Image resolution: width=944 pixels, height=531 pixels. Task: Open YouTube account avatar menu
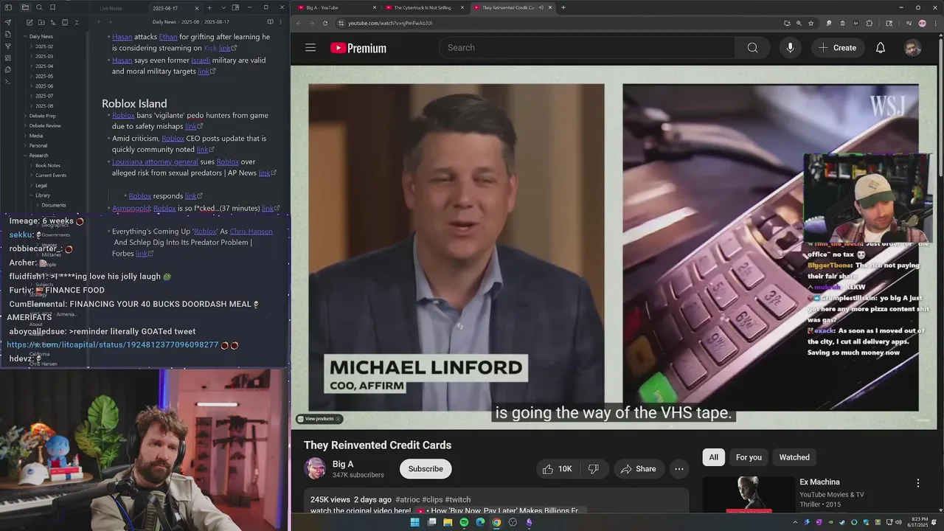(913, 47)
